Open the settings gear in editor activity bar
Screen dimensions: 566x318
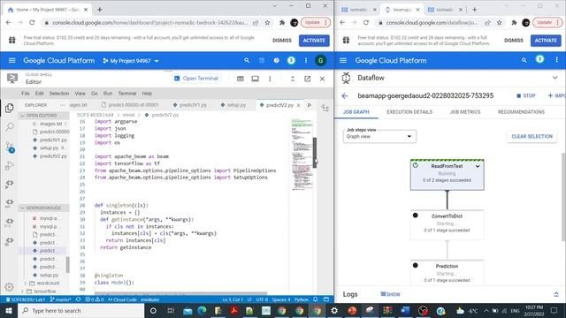[x=10, y=287]
